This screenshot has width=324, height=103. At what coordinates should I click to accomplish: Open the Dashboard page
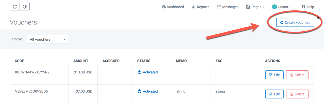pos(173,7)
